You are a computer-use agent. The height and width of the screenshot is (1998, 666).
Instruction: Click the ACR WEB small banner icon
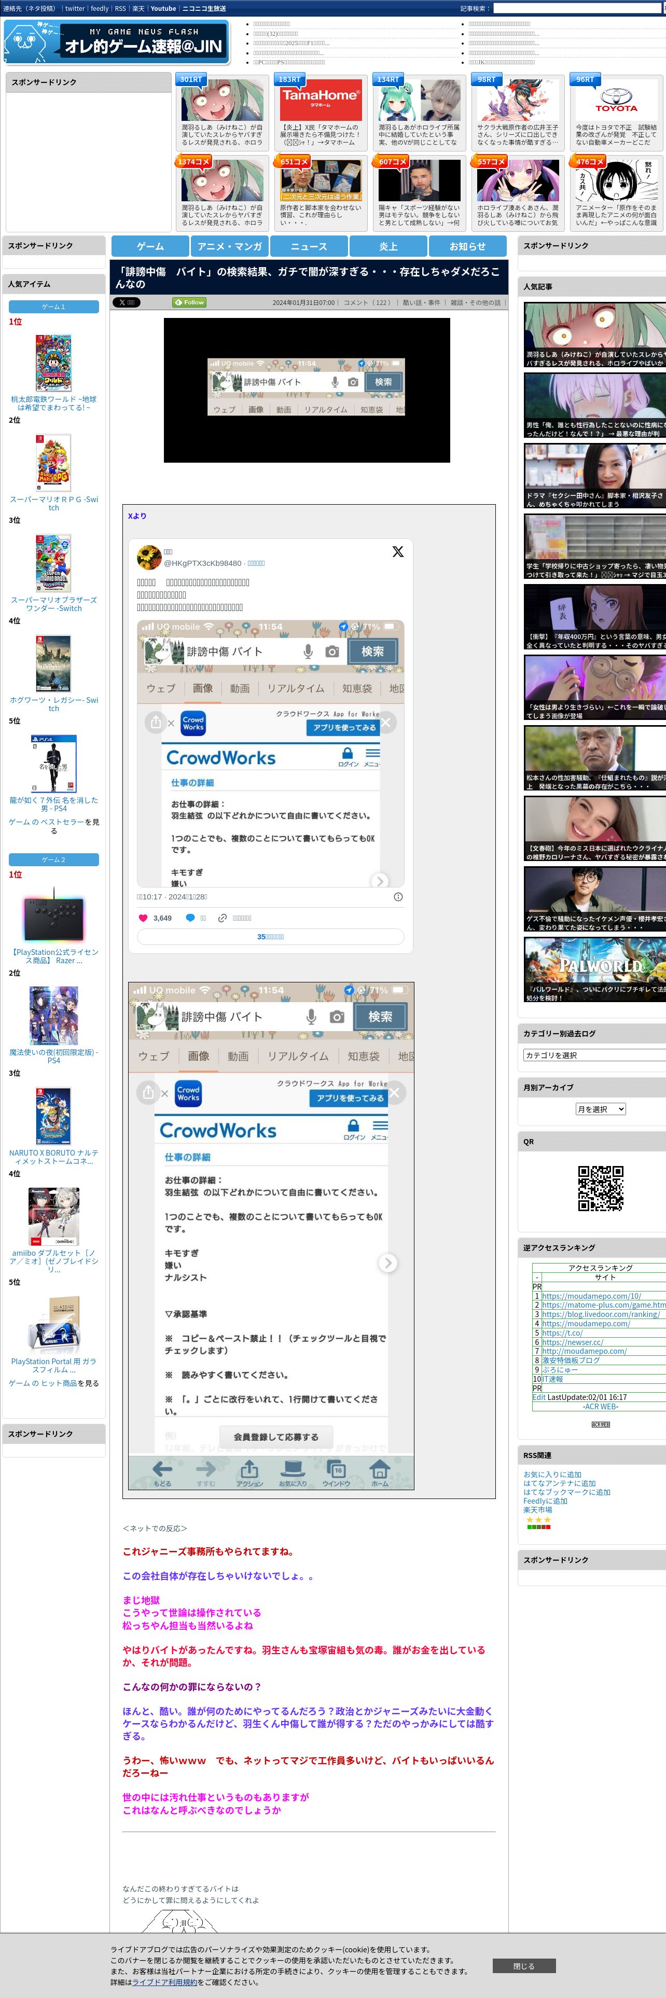601,1425
